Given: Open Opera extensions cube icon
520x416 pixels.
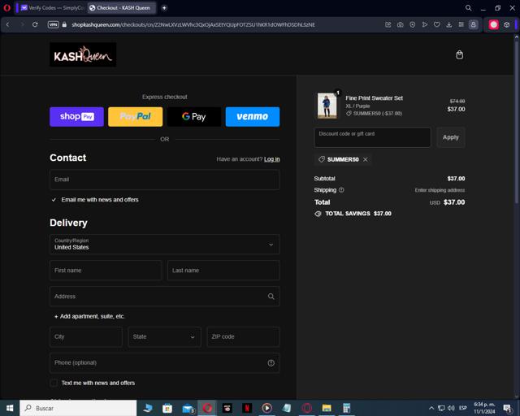Looking at the screenshot, I should [506, 24].
